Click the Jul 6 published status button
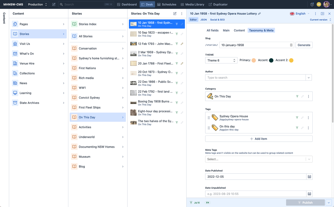This screenshot has height=207, width=334. click(195, 203)
